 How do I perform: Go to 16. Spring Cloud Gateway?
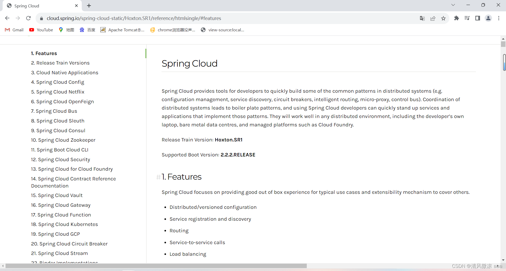pos(61,205)
